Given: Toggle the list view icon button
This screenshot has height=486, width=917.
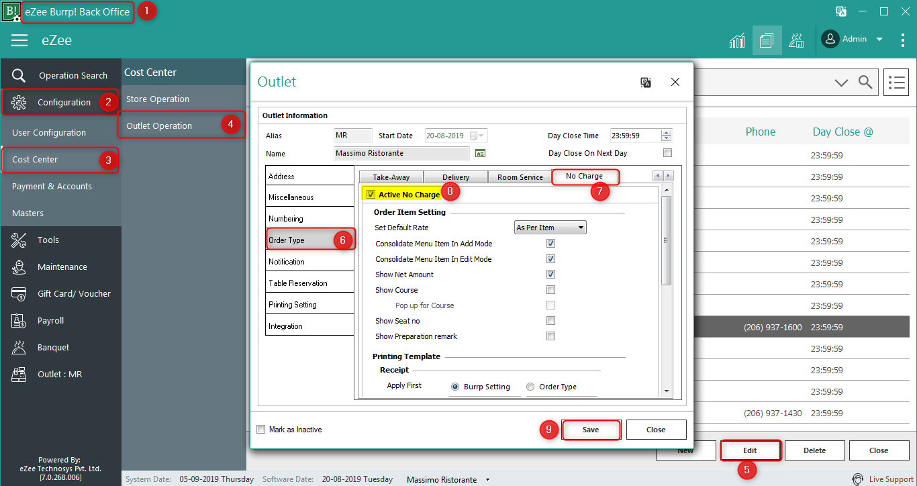Looking at the screenshot, I should [896, 83].
